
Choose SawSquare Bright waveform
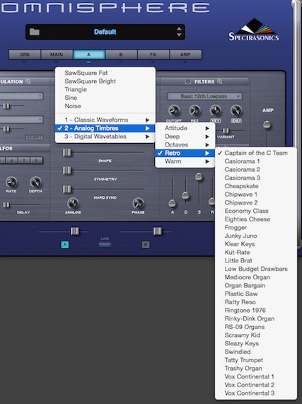coord(105,81)
